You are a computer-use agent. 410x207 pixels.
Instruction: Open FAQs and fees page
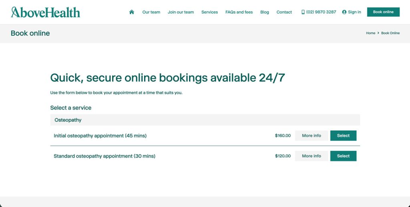(x=239, y=12)
